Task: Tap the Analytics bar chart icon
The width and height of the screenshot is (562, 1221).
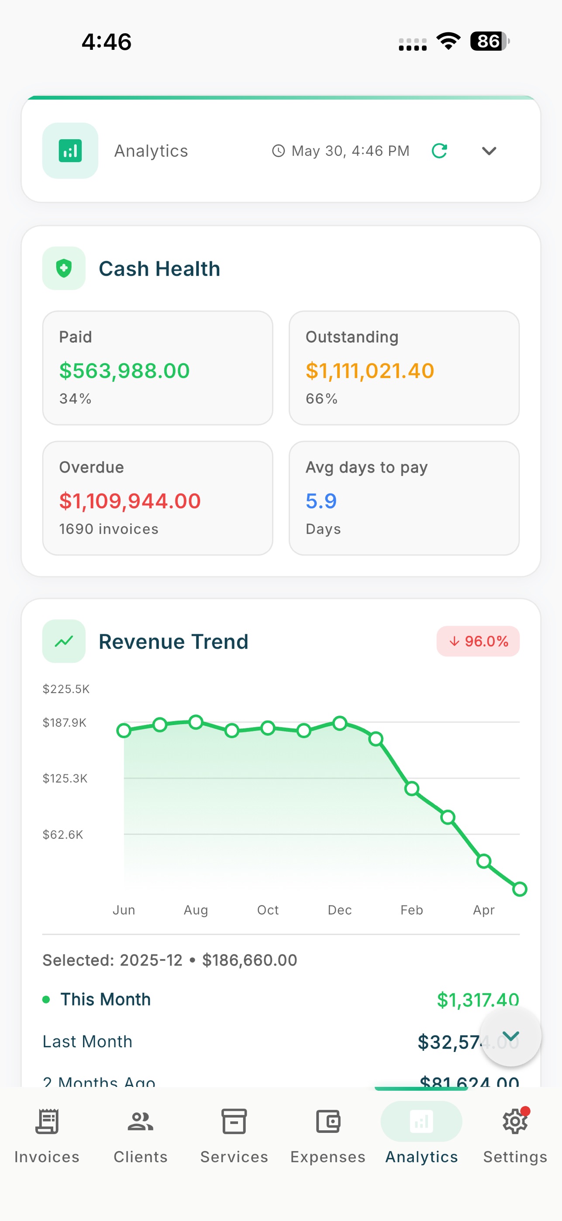Action: coord(70,151)
